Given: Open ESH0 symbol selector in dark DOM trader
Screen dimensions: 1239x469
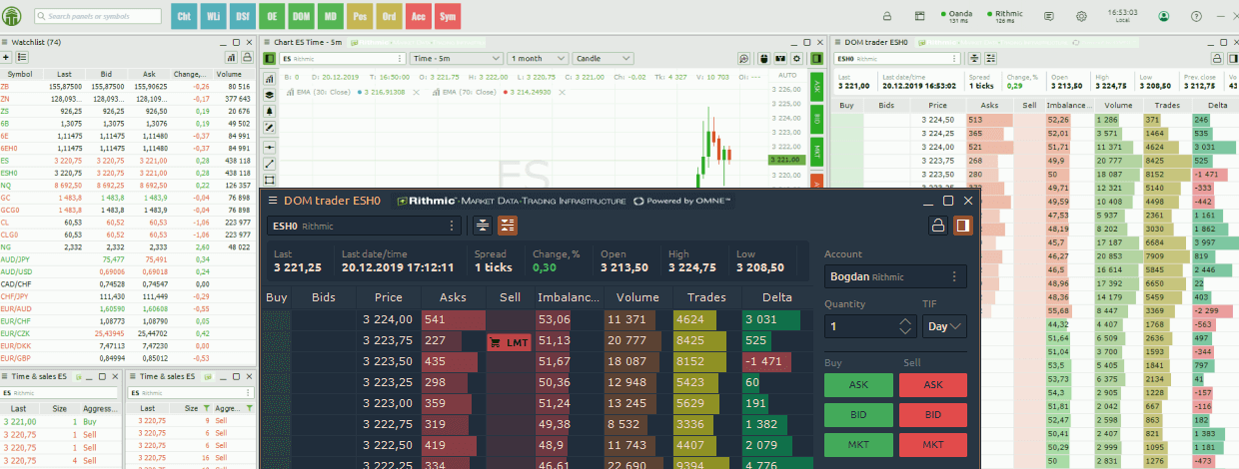Looking at the screenshot, I should (366, 226).
